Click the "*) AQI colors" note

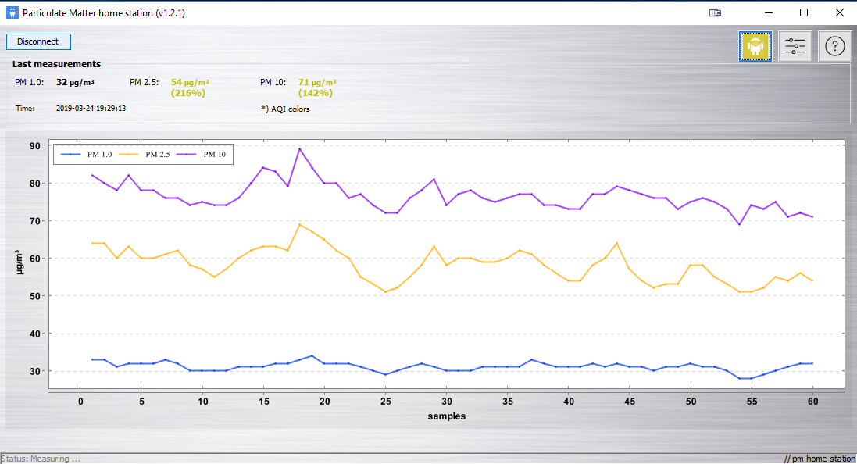click(x=285, y=109)
